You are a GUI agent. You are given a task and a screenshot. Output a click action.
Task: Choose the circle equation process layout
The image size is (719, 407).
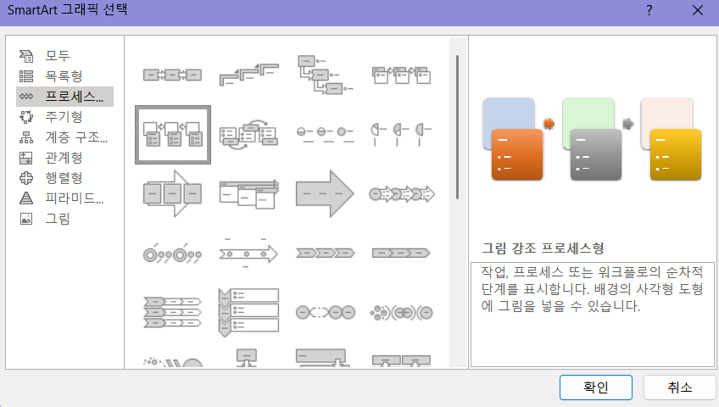tap(325, 313)
